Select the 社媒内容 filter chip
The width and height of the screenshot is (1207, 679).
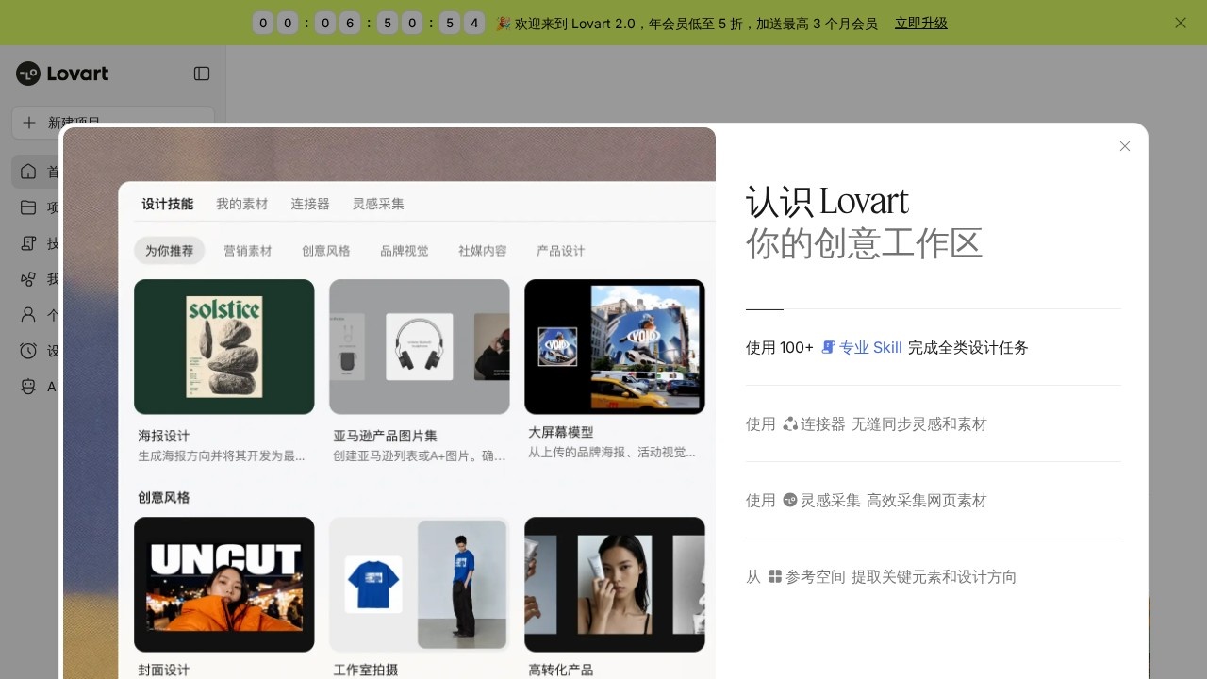point(482,251)
